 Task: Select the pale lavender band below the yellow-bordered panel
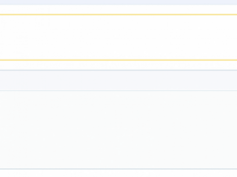[x=118, y=80]
